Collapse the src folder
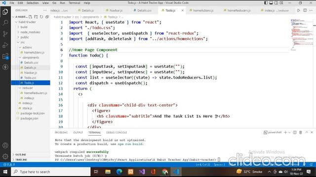Viewport: 316px width, 177px height. [22, 42]
